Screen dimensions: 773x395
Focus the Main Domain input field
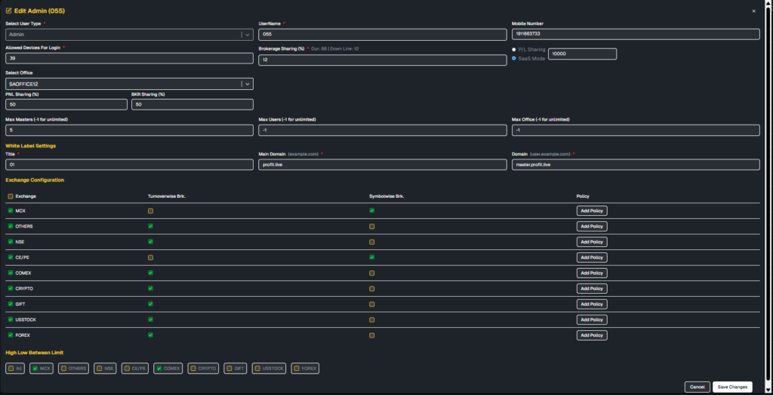click(382, 165)
